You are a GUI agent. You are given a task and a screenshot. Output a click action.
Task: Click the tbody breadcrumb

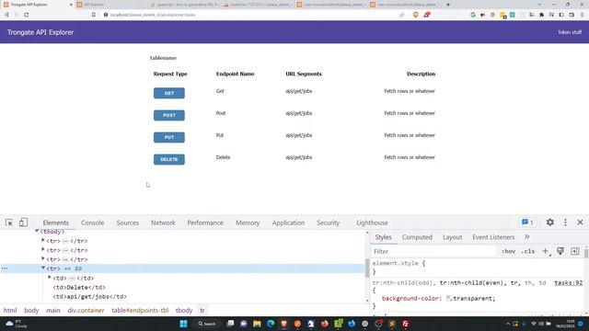(x=184, y=311)
